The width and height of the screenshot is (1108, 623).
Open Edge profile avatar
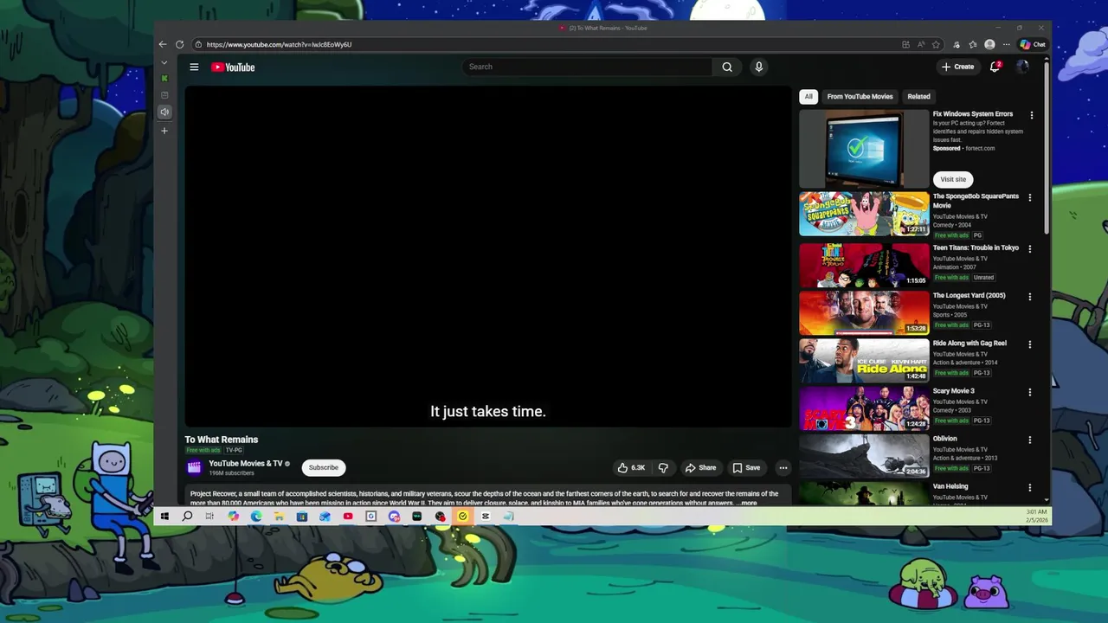tap(989, 44)
